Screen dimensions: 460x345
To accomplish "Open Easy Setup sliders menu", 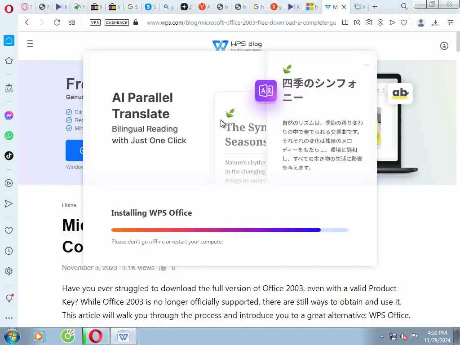I will (451, 22).
